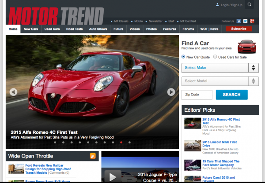The image size is (265, 183).
Task: Open the Road Tests menu
Action: (x=74, y=29)
